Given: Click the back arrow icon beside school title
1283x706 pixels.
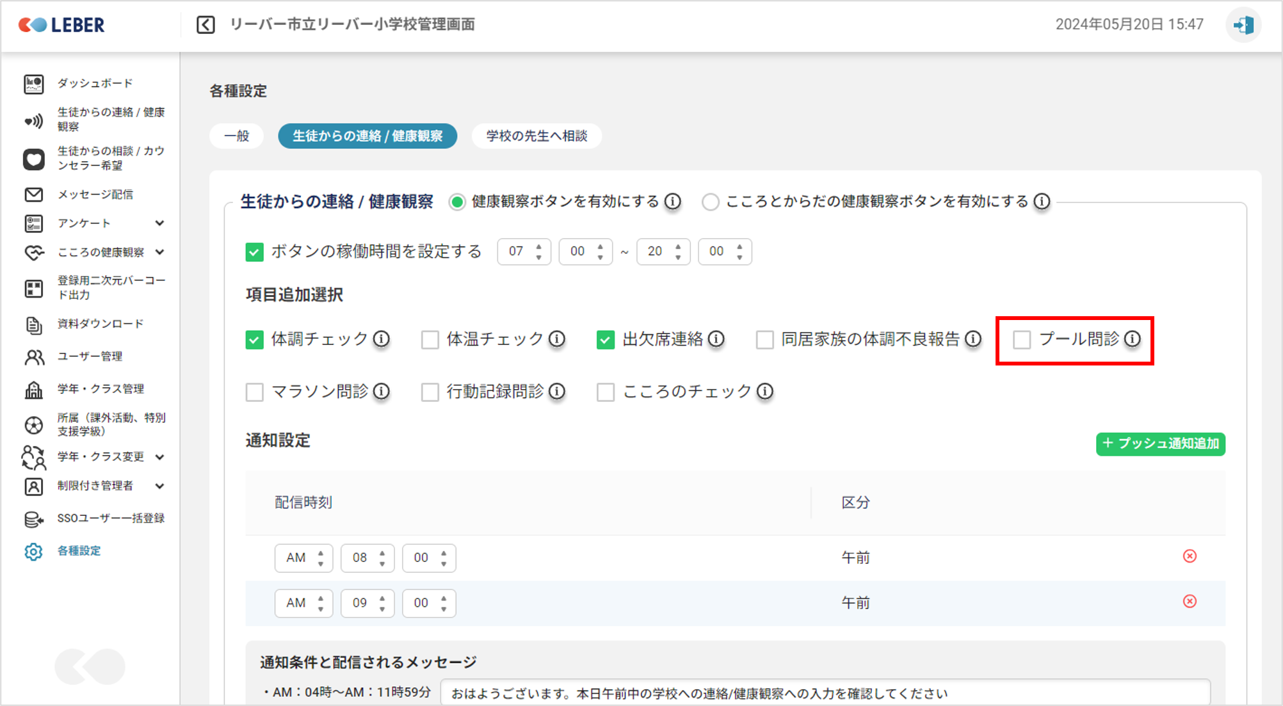Looking at the screenshot, I should coord(206,25).
